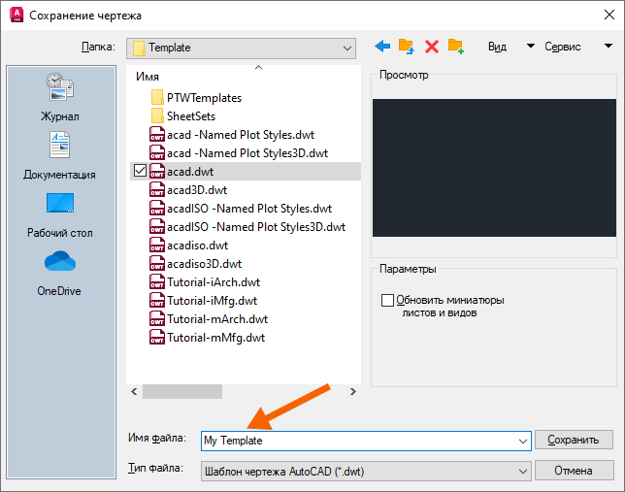Screen dimensions: 625x492
Task: Click the Сервис menu label
Action: pos(563,47)
